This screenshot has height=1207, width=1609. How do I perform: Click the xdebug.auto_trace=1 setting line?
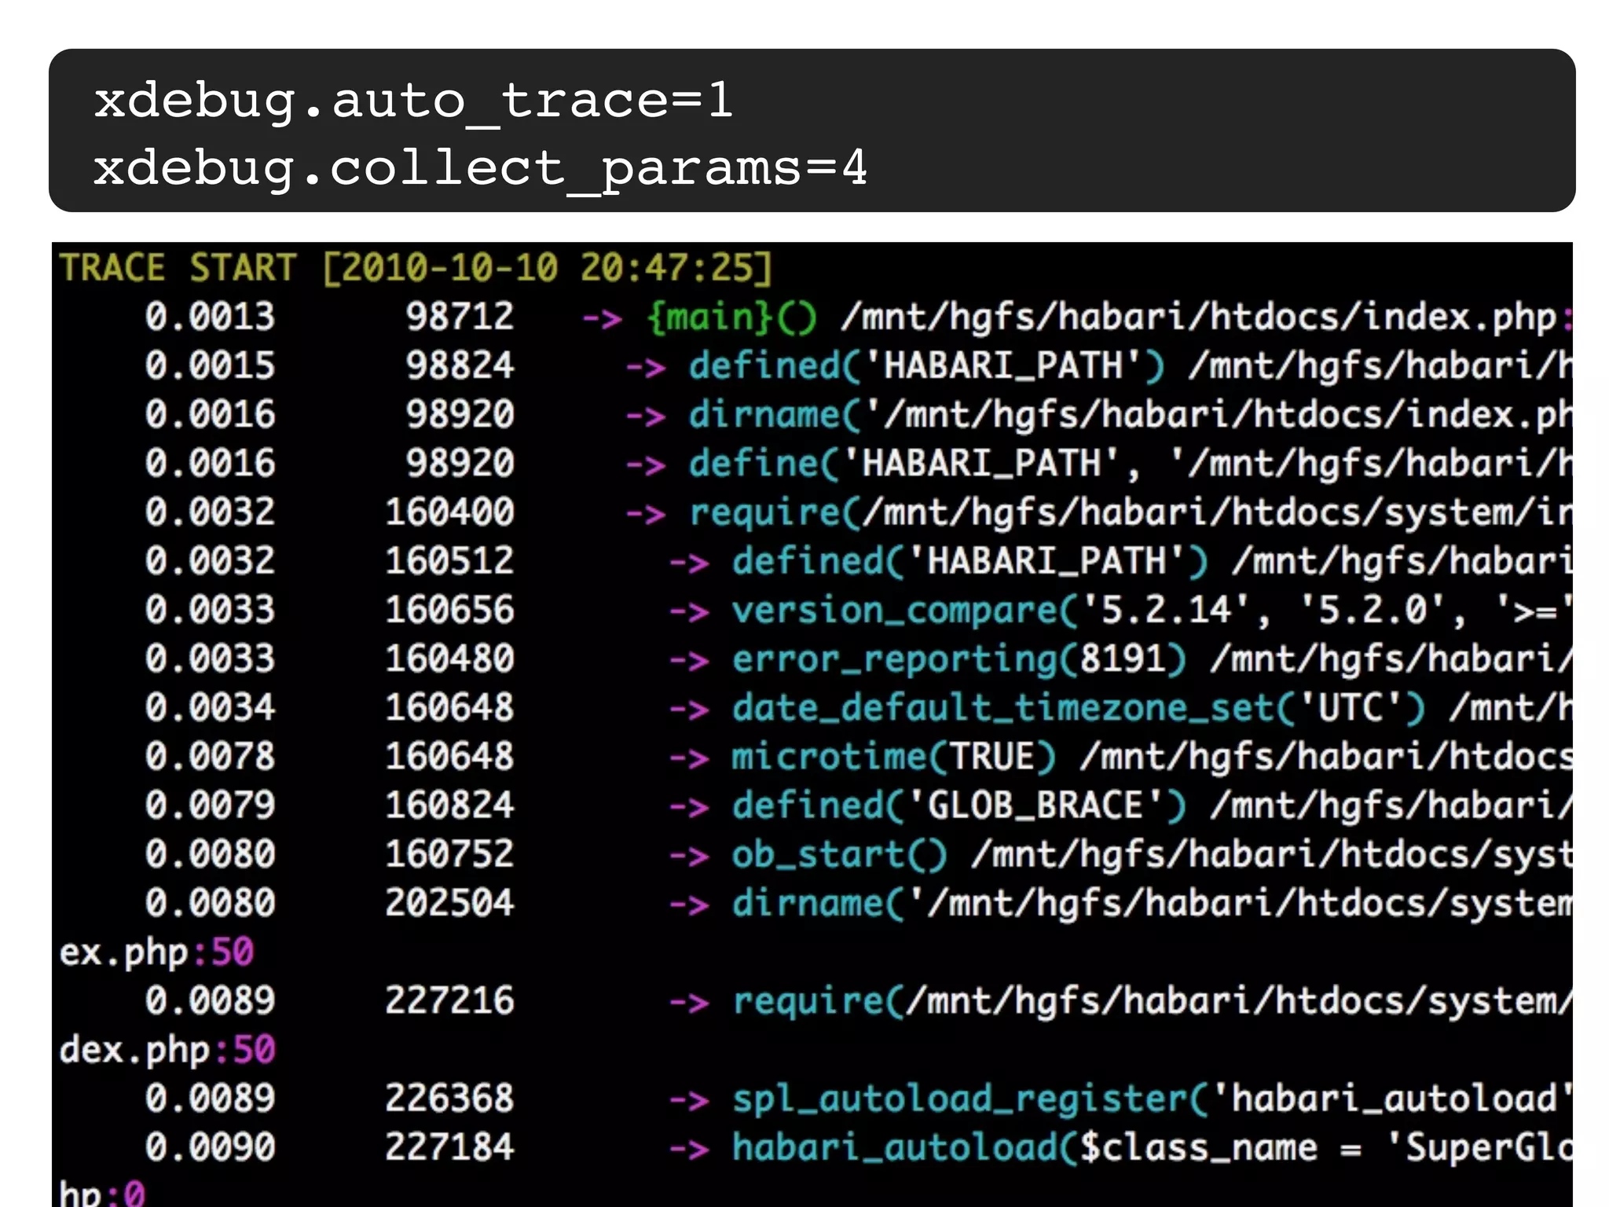(413, 101)
